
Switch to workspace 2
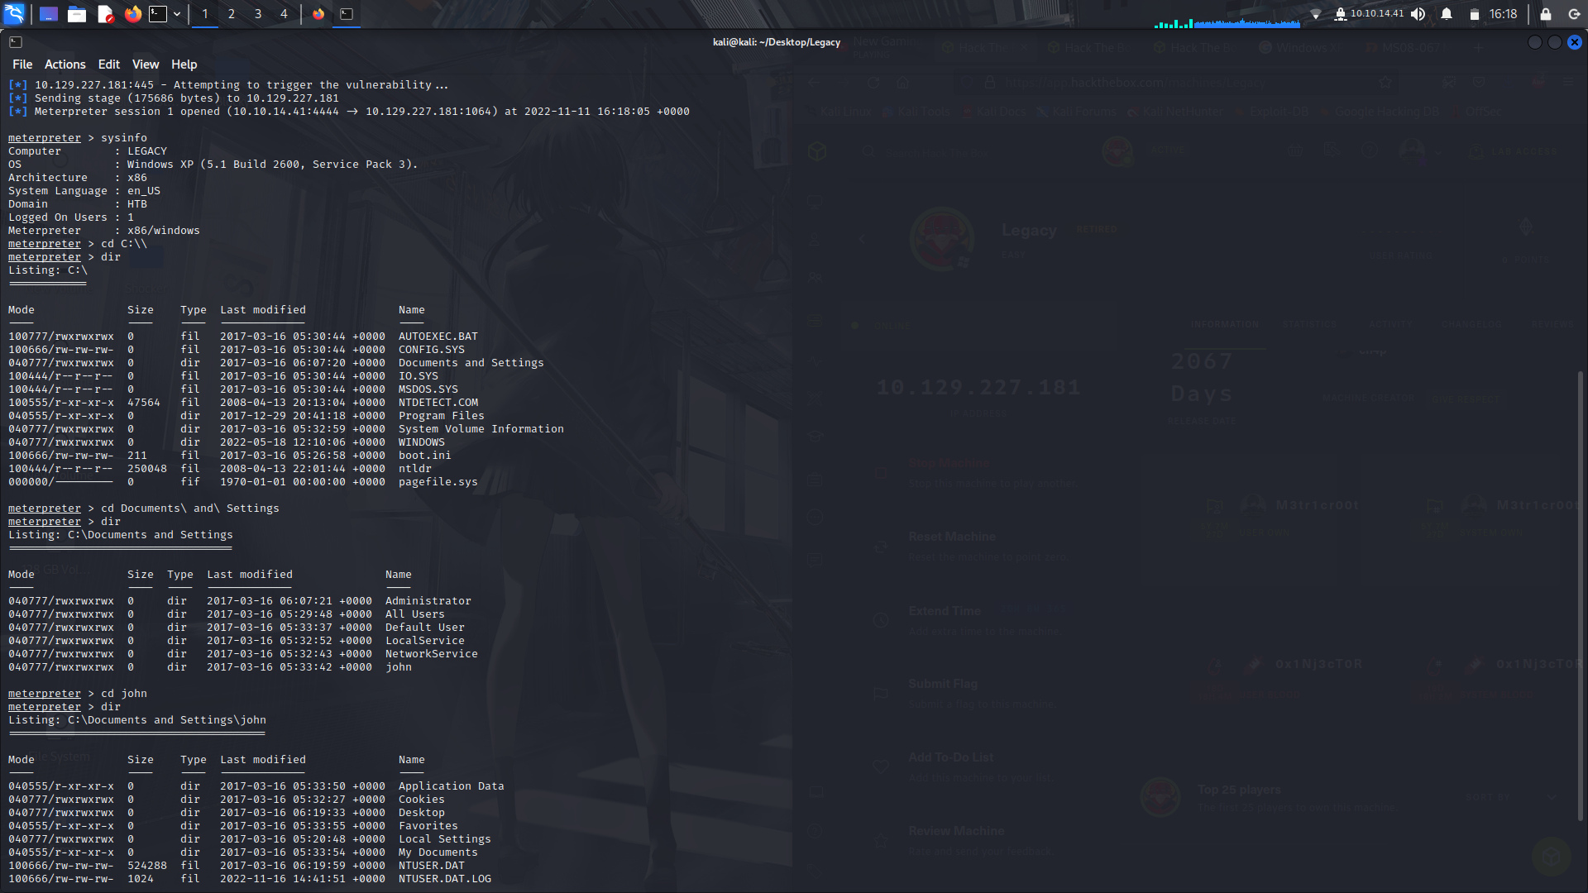[232, 14]
